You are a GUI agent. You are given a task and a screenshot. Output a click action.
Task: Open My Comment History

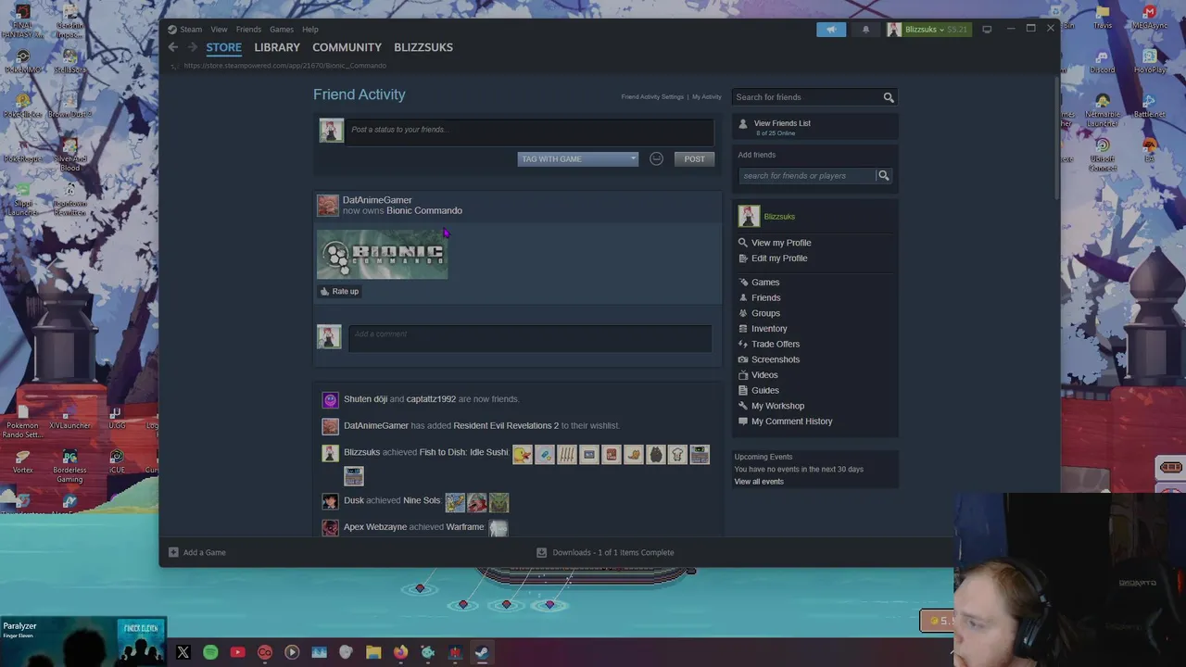791,422
